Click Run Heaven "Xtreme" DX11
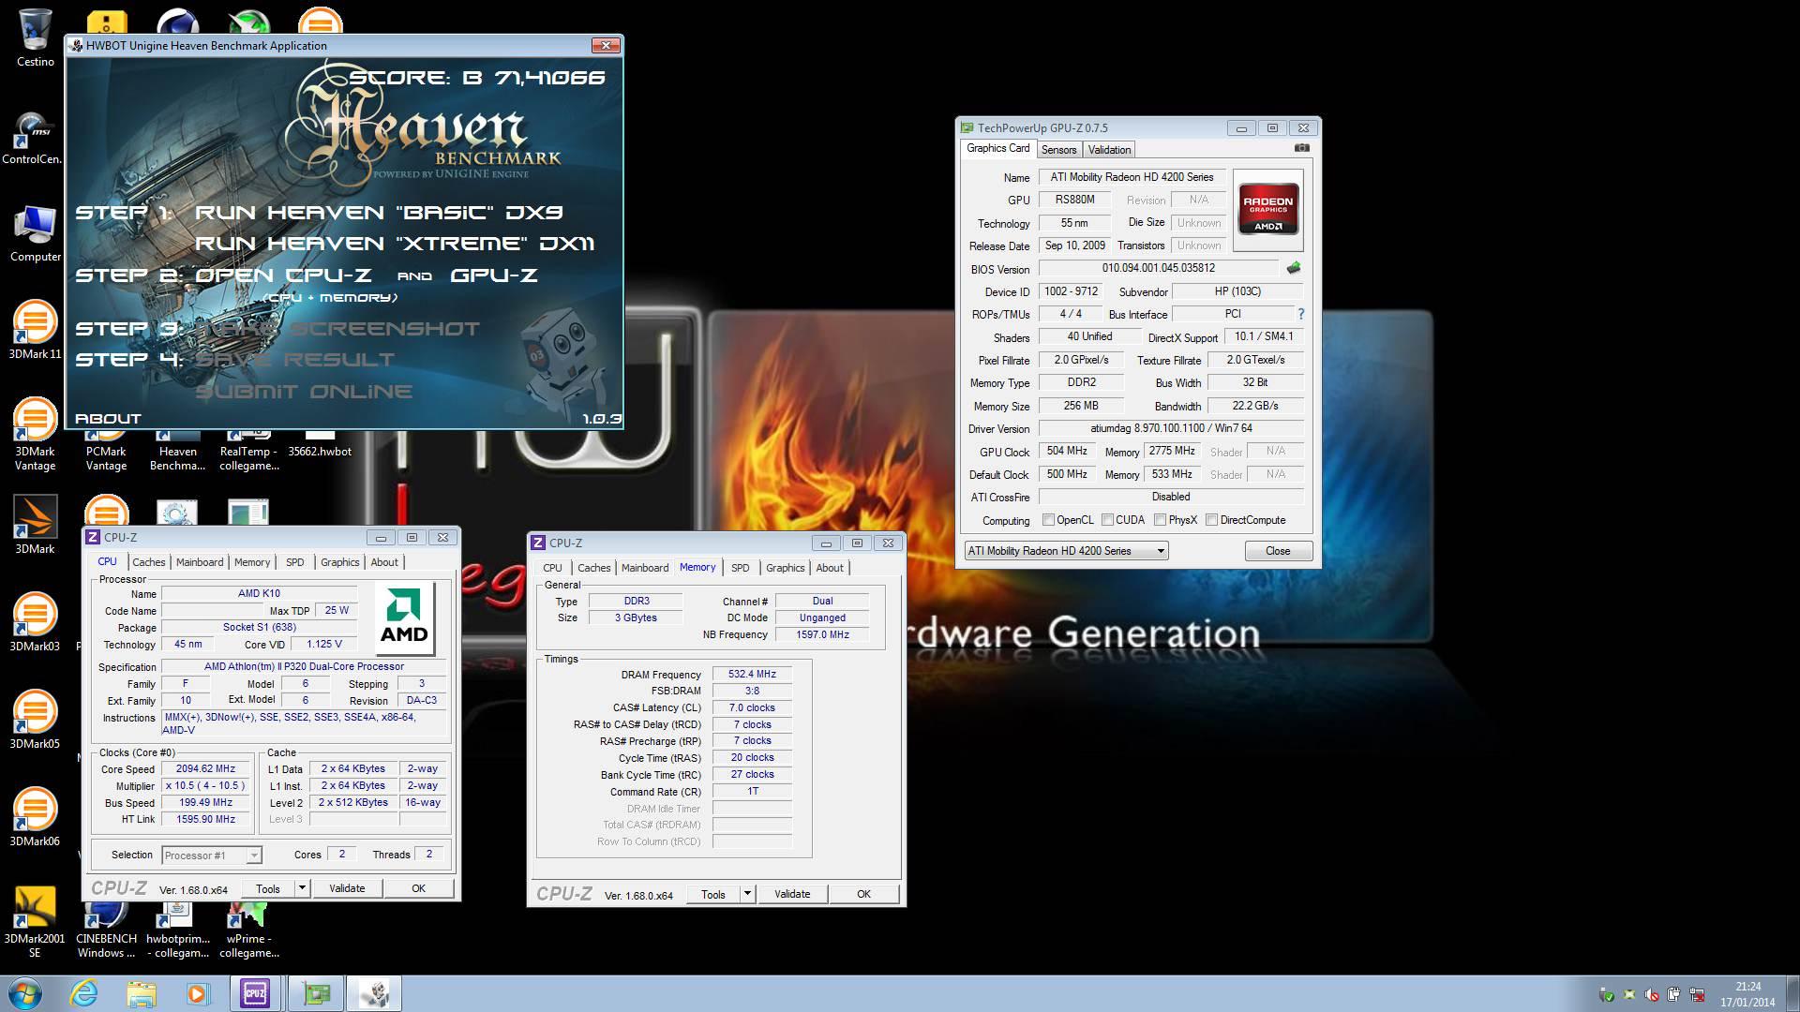The image size is (1800, 1012). [395, 244]
